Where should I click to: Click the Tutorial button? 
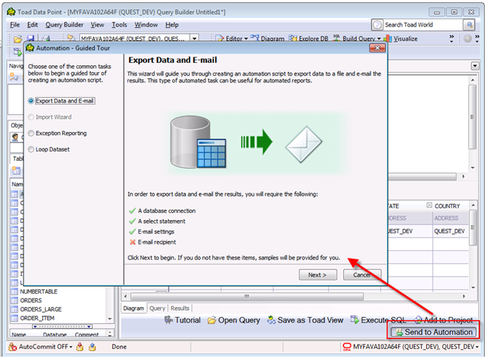click(x=182, y=320)
